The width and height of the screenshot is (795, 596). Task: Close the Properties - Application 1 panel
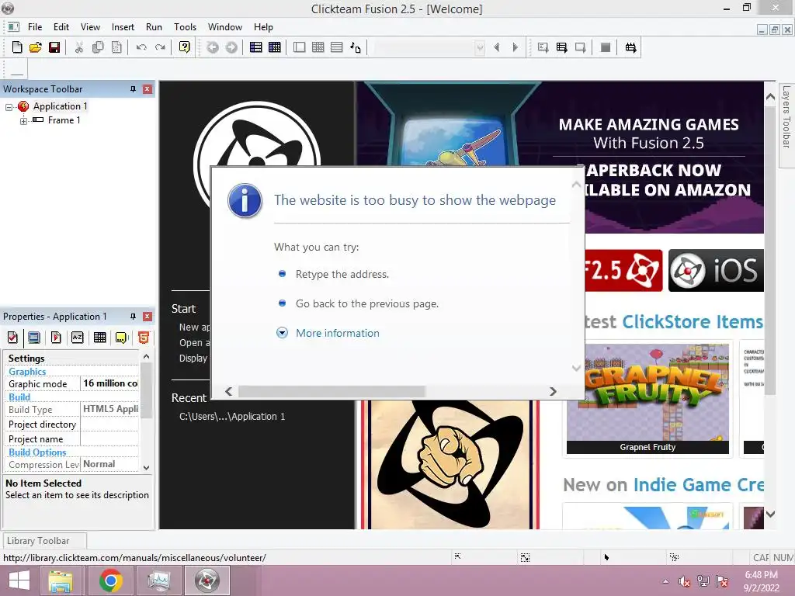147,317
